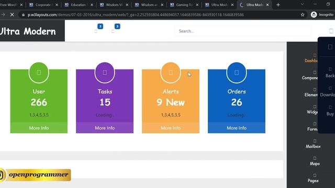The image size is (335, 188).
Task: Click the Pages sidebar icon
Action: (315, 175)
